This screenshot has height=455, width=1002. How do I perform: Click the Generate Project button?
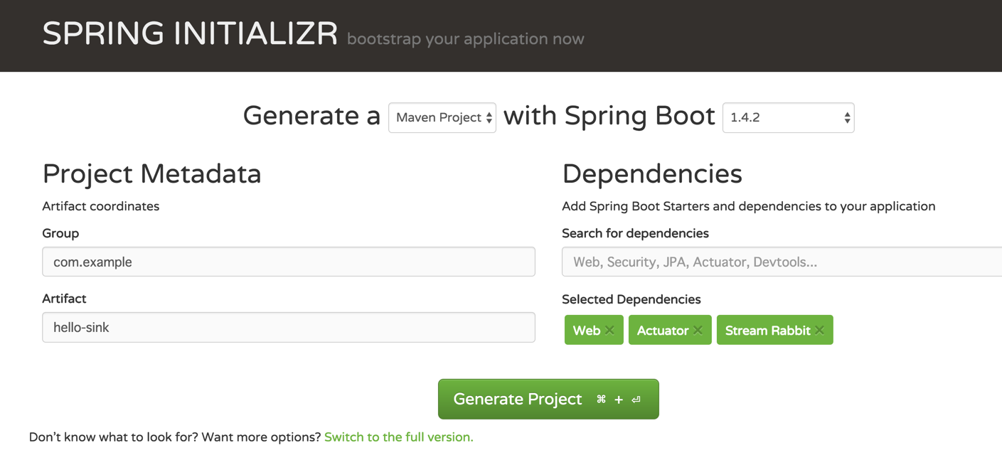[x=518, y=400]
